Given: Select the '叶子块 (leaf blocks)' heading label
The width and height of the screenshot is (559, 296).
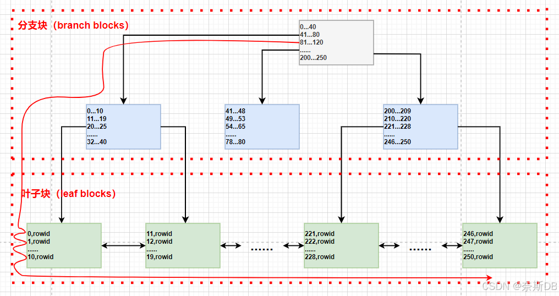Looking at the screenshot, I should click(x=68, y=194).
